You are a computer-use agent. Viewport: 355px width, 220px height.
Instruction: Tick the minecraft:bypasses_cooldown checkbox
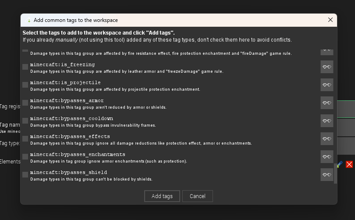(25, 121)
